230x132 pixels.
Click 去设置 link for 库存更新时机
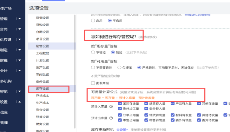(122, 130)
